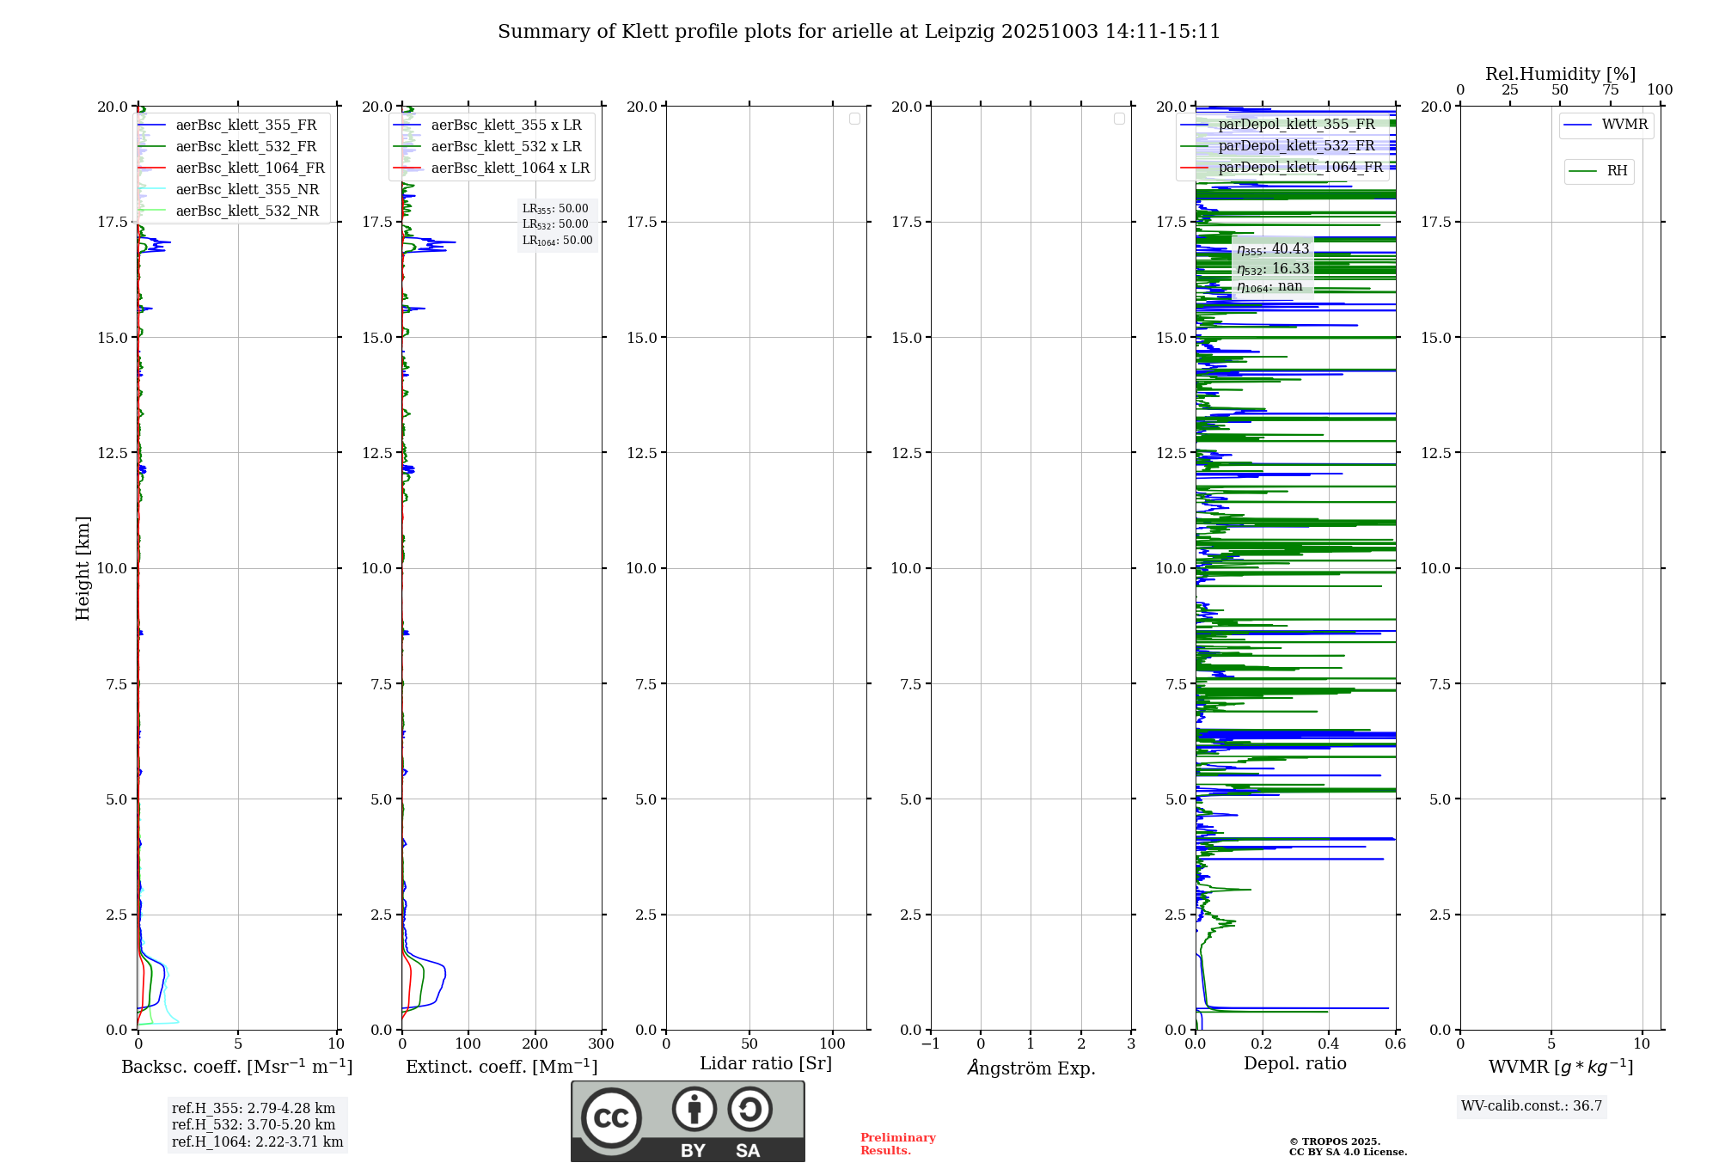This screenshot has height=1169, width=1719.
Task: Click the Rel.Humidity top axis label
Action: point(1560,74)
